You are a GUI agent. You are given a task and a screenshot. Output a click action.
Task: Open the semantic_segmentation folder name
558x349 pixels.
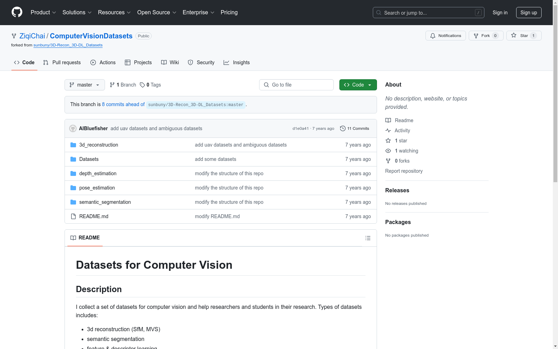pyautogui.click(x=105, y=202)
